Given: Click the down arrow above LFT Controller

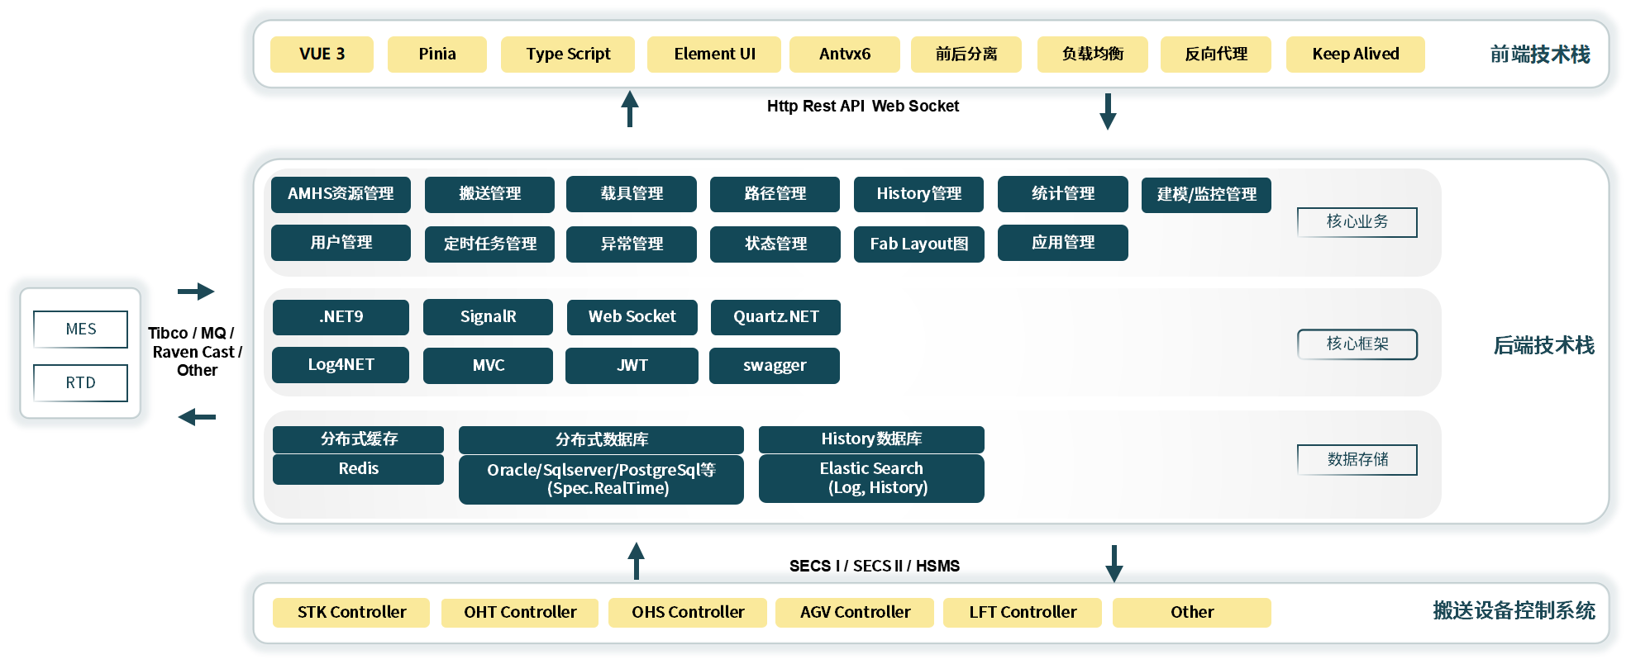Looking at the screenshot, I should pyautogui.click(x=1114, y=563).
